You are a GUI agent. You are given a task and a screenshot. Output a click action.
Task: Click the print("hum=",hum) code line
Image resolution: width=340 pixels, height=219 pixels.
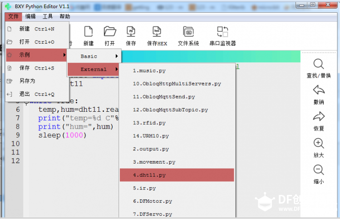pos(76,126)
